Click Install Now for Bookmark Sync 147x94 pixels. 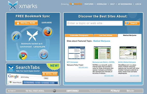pos(26,23)
